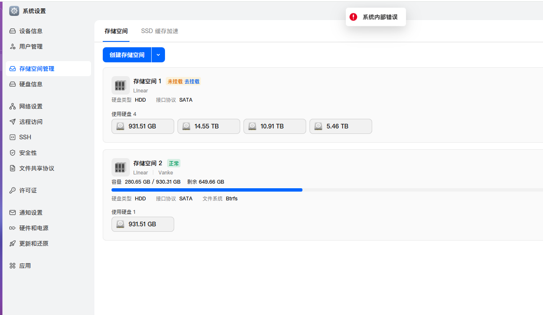Image resolution: width=543 pixels, height=315 pixels.
Task: Click the 应用 grid icon
Action: coord(13,266)
